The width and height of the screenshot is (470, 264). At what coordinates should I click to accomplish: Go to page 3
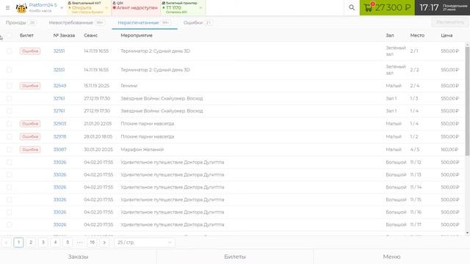(x=43, y=243)
